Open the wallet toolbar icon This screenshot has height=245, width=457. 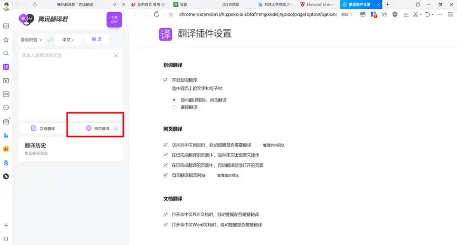362,14
